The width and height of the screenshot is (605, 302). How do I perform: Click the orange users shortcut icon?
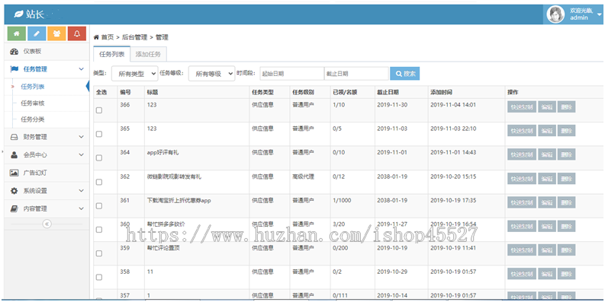[x=56, y=34]
